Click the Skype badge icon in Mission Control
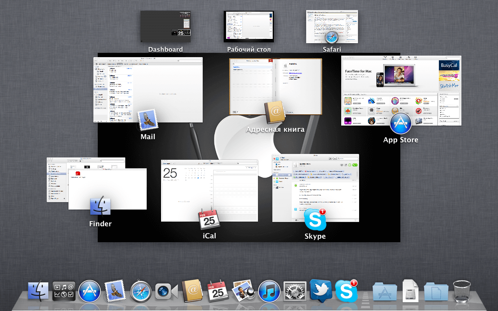498x311 pixels. [x=315, y=220]
